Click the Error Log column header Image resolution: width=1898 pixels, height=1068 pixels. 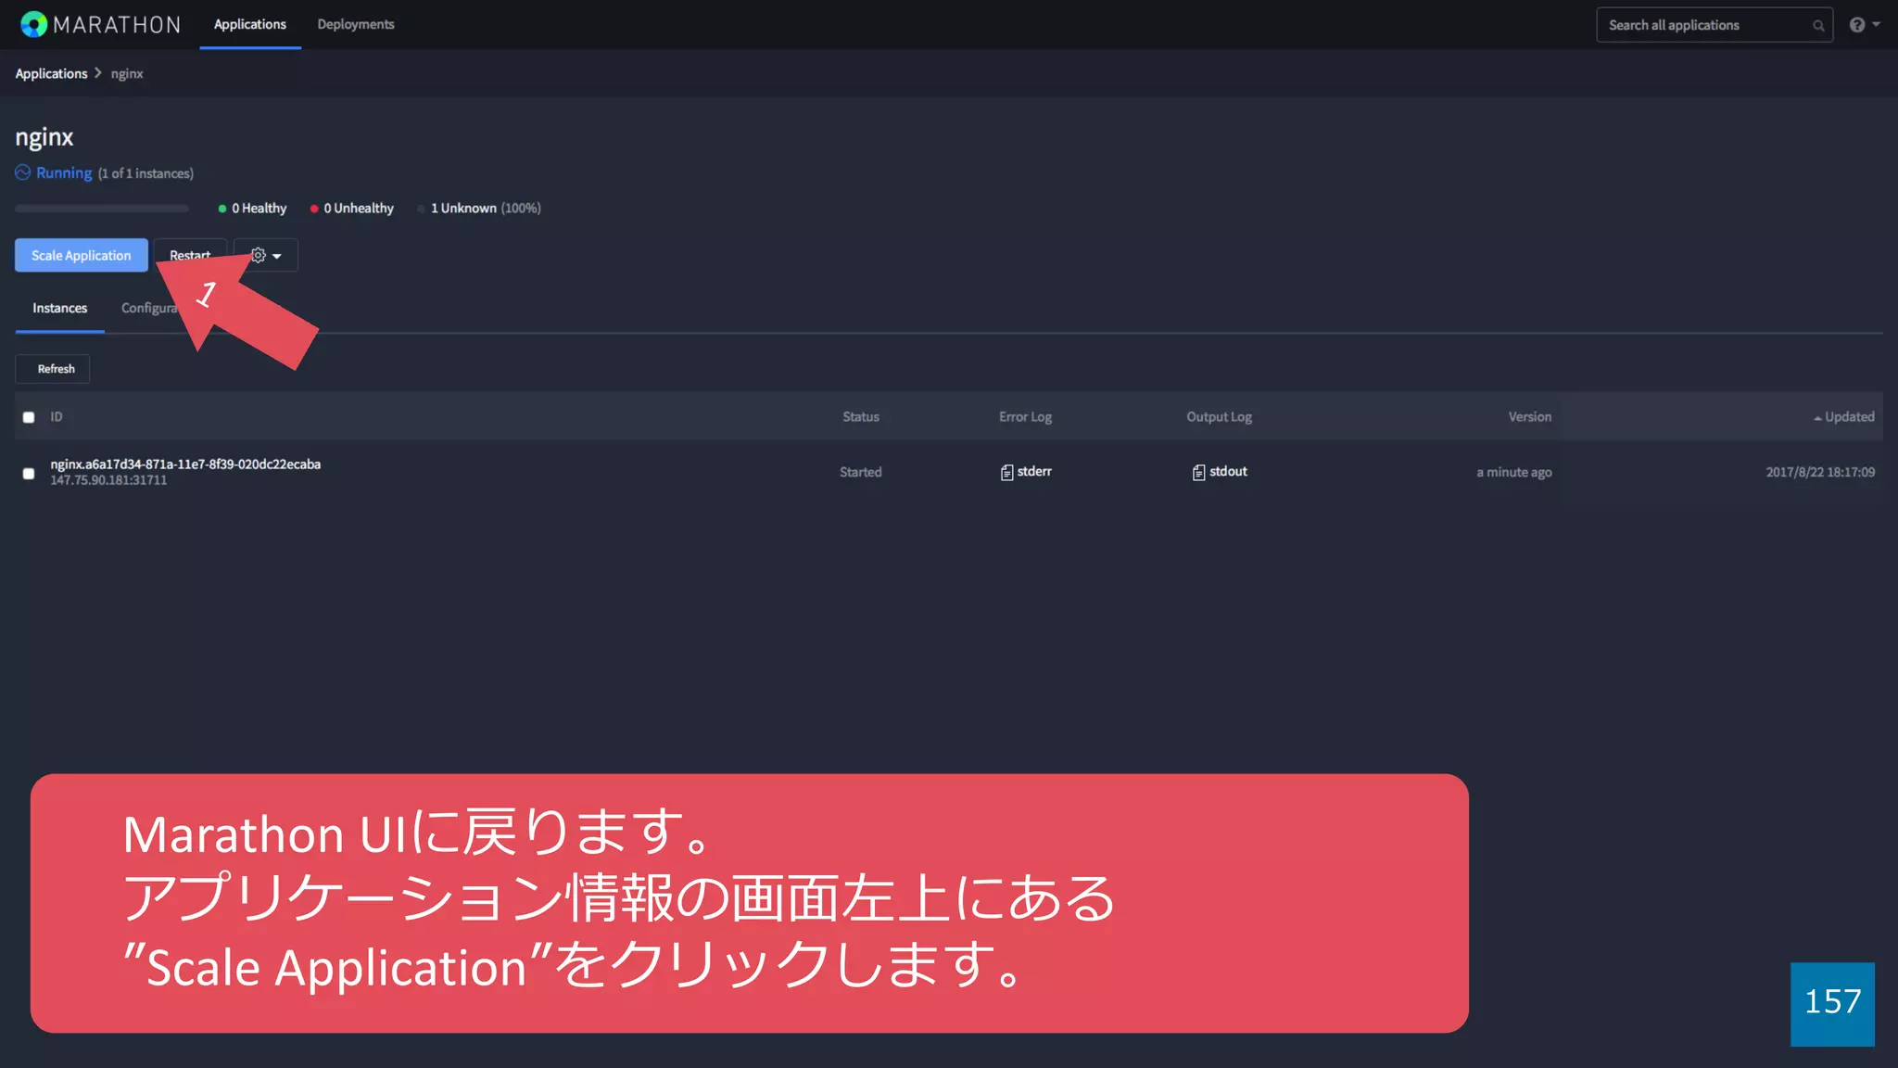pos(1025,417)
